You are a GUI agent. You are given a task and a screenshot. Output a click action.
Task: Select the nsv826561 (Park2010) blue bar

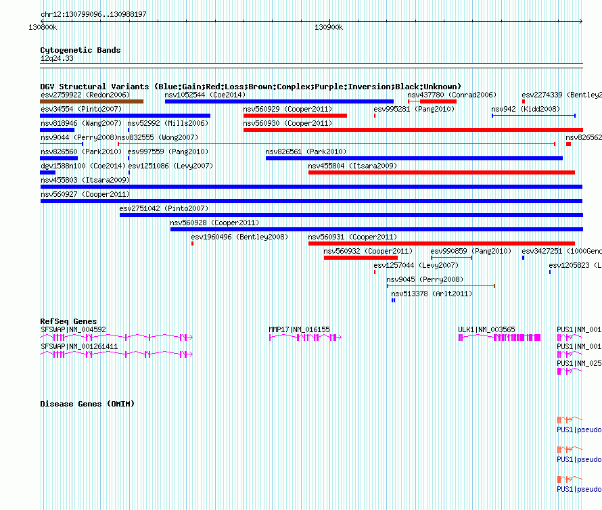pyautogui.click(x=414, y=158)
